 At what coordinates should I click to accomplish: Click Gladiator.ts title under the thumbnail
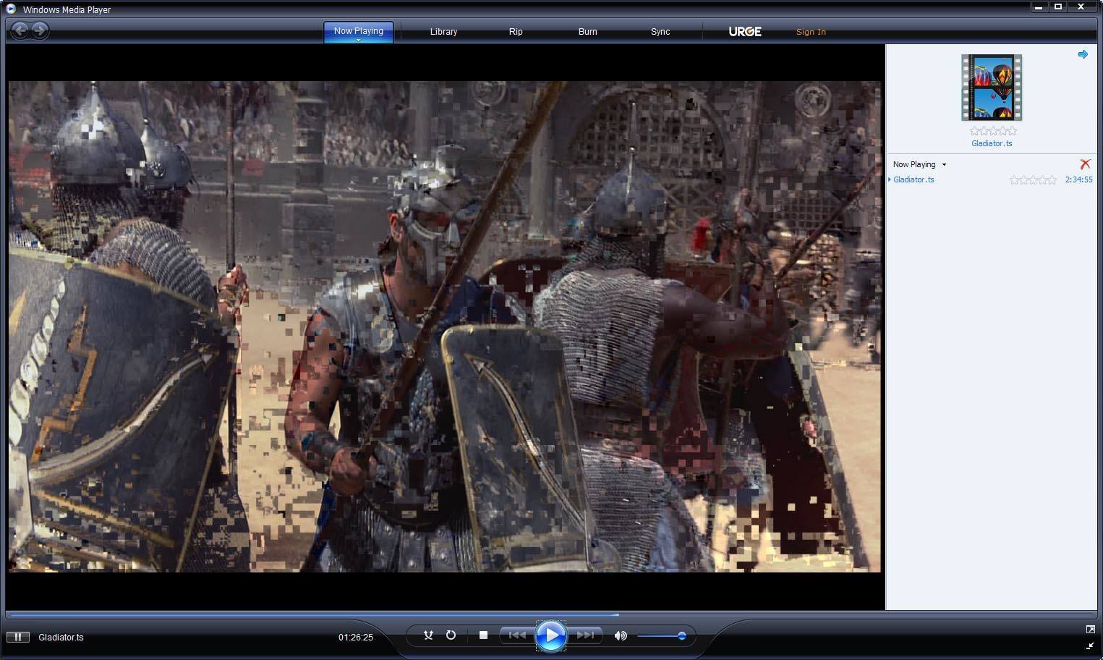pos(992,143)
